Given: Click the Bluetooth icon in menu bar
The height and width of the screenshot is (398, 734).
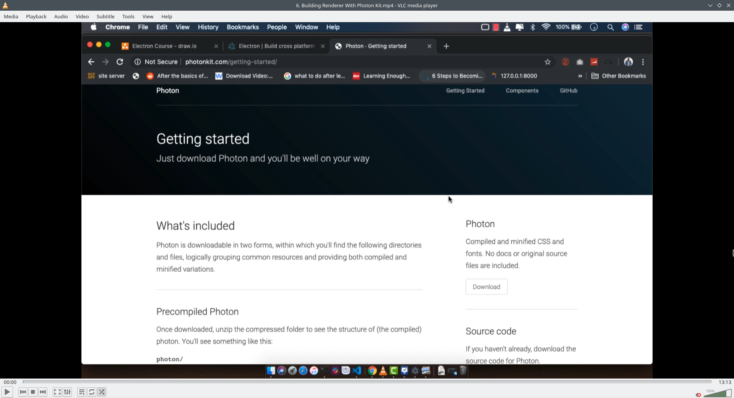Looking at the screenshot, I should coord(533,27).
